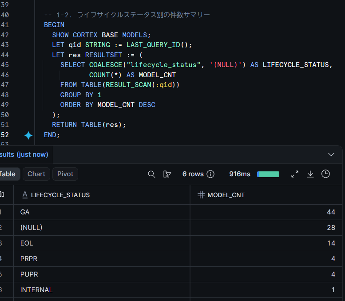Click the PUPR row count of 4
This screenshot has width=345, height=301.
(266, 274)
